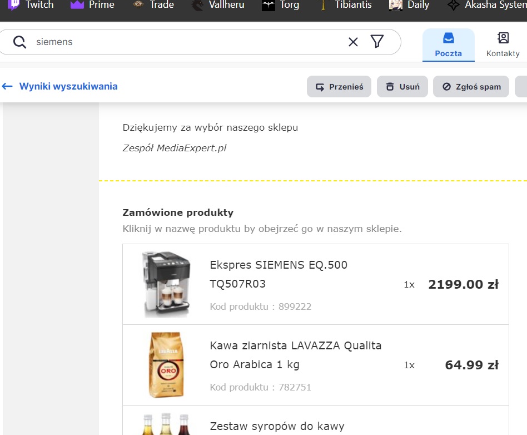Click inside the mail search field
This screenshot has width=527, height=435.
[183, 42]
